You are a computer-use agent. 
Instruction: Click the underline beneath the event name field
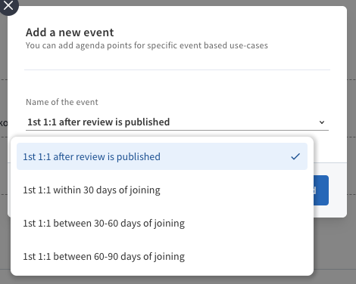point(177,130)
